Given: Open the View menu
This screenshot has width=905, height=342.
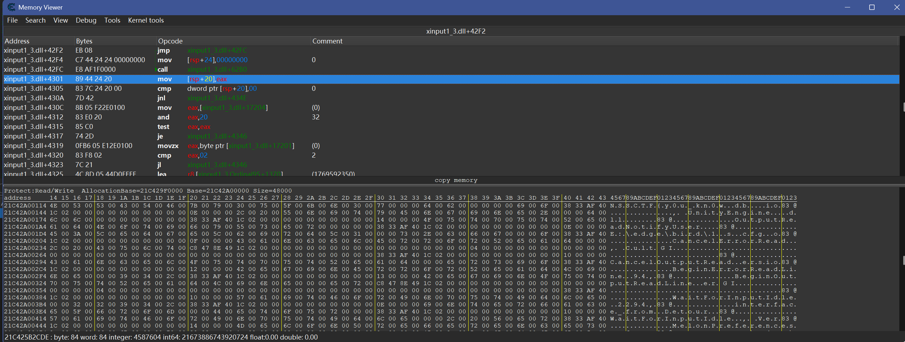Looking at the screenshot, I should click(61, 20).
